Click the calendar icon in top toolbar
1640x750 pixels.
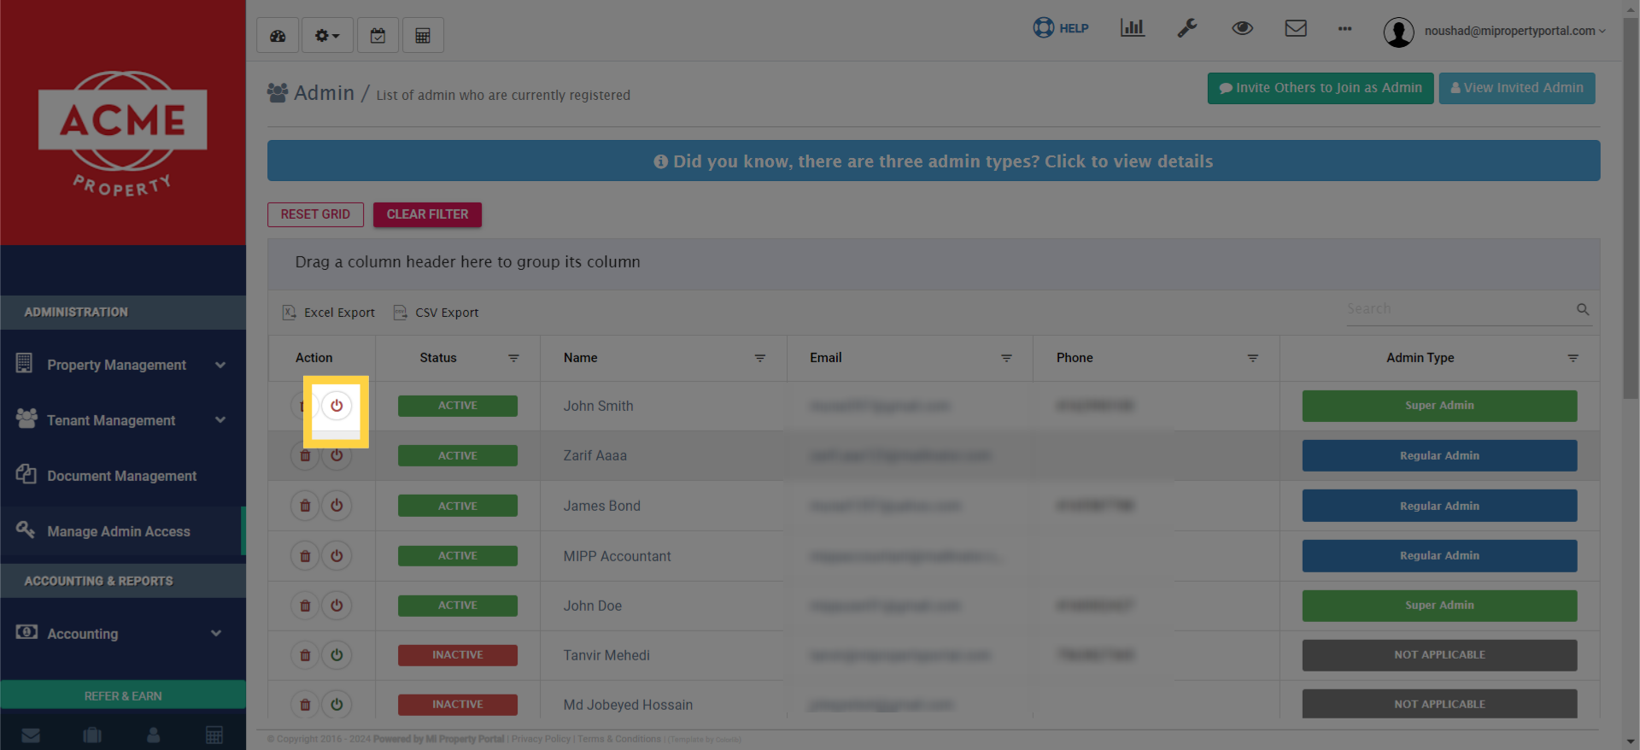click(378, 36)
